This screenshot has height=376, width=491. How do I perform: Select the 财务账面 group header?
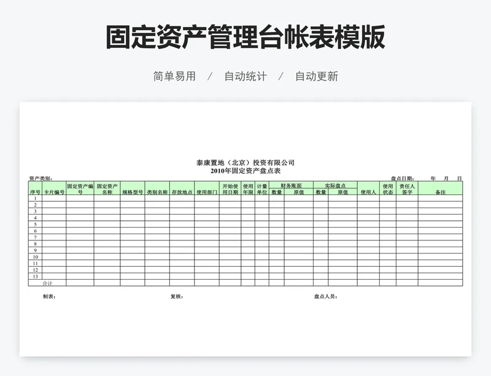pos(291,185)
